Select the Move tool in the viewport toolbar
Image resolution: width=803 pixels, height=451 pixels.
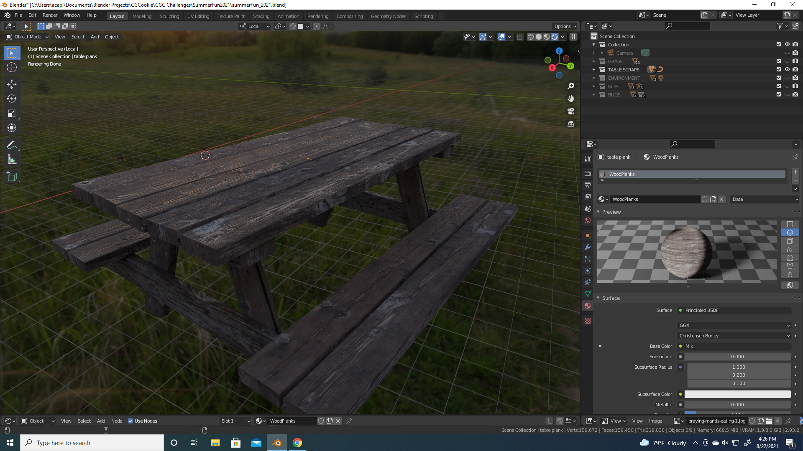[x=12, y=84]
